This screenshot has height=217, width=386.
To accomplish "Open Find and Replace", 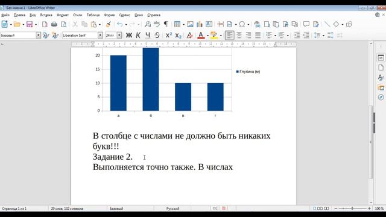I will (x=148, y=24).
